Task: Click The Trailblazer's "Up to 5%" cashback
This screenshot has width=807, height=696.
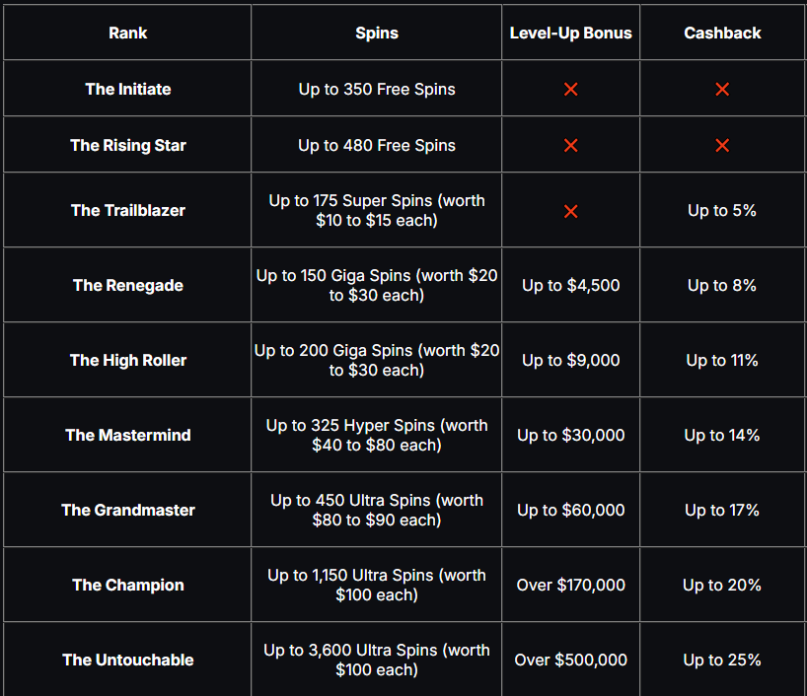Action: click(722, 210)
